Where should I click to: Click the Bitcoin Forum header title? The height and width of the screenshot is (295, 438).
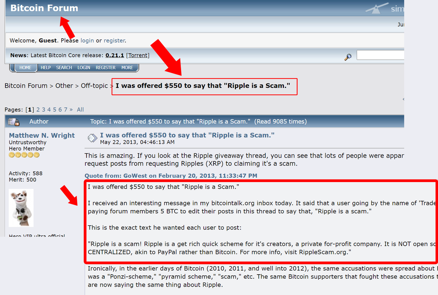click(44, 8)
